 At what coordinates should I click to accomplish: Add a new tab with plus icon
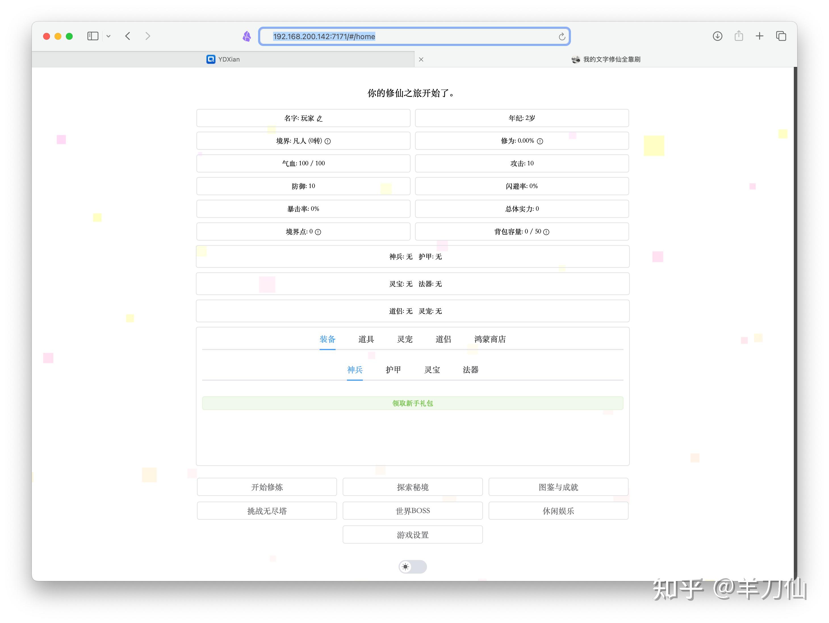pos(759,36)
